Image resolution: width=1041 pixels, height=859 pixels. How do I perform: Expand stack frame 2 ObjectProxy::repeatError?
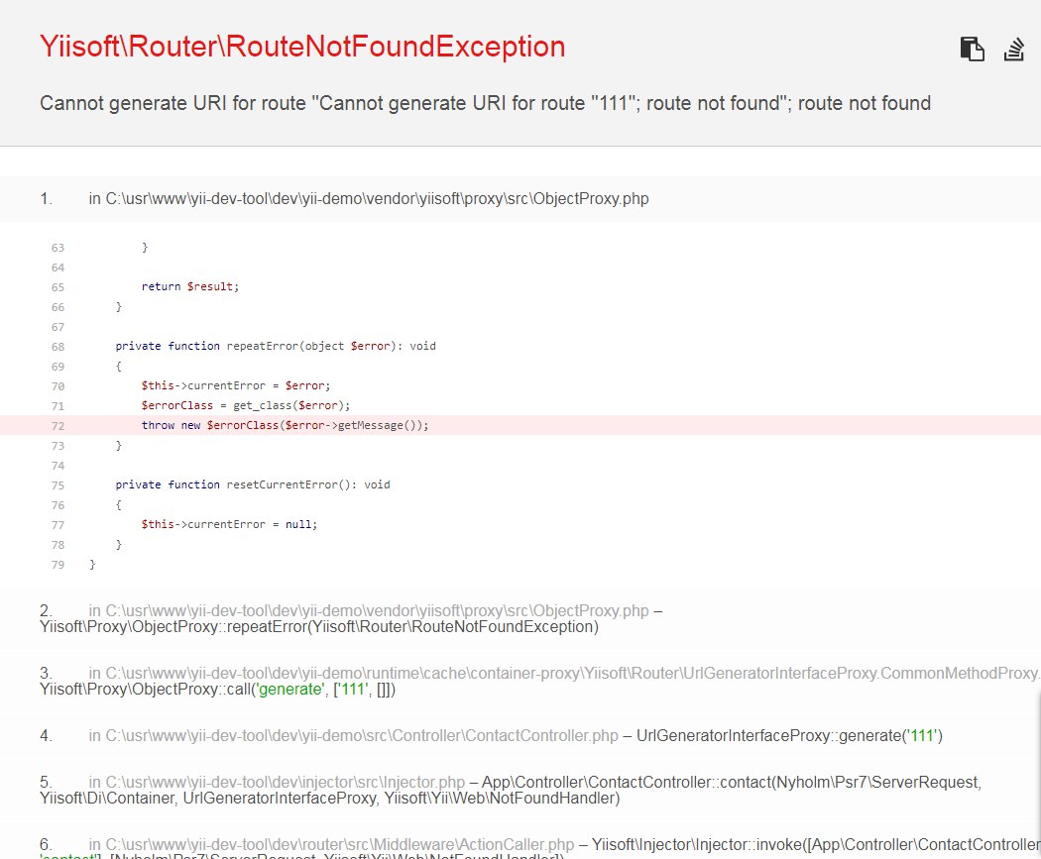coord(520,619)
